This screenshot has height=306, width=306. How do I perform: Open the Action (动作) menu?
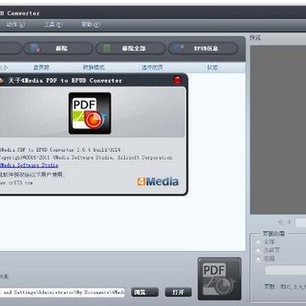15,25
